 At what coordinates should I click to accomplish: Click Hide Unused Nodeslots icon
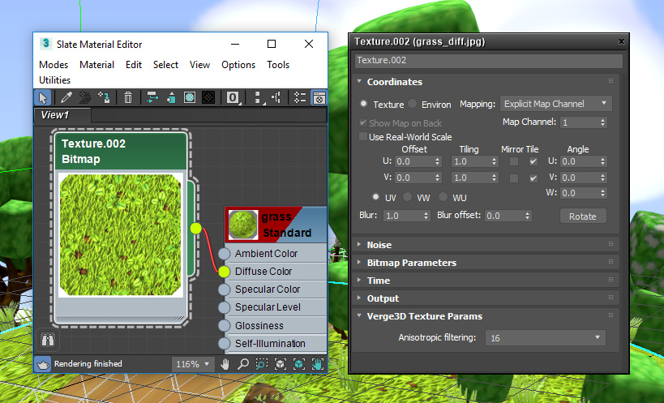pyautogui.click(x=170, y=98)
